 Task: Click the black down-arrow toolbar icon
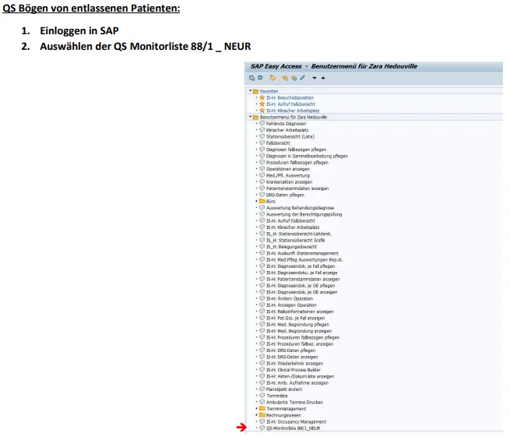[x=314, y=78]
